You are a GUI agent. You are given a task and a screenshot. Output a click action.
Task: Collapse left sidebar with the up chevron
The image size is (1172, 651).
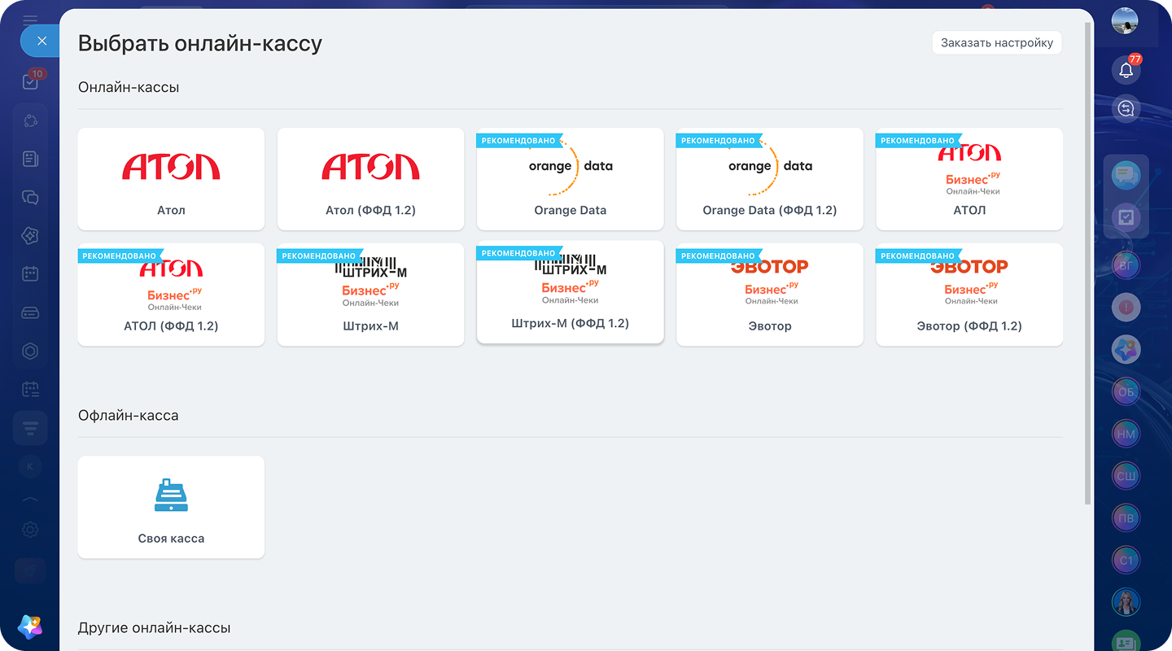pyautogui.click(x=30, y=498)
